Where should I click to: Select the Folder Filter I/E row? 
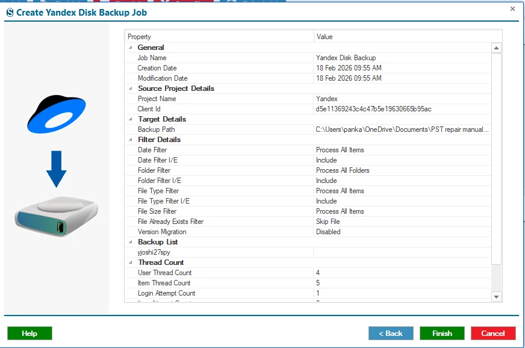308,181
